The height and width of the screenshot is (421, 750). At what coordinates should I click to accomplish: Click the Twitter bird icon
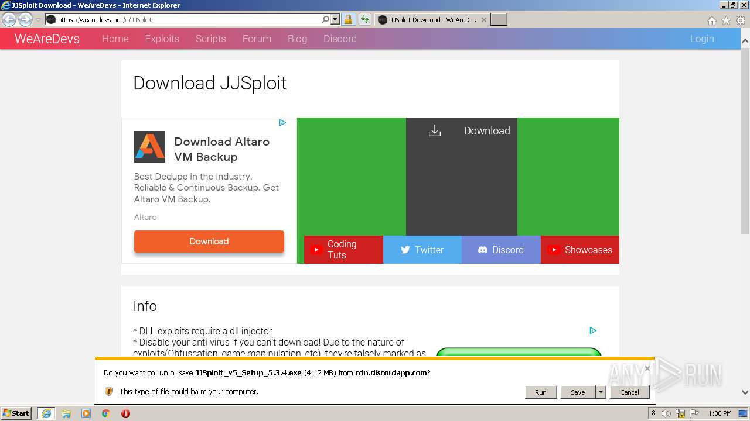point(405,250)
